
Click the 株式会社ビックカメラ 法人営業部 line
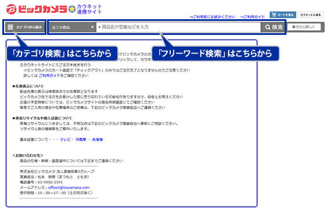click(x=57, y=171)
